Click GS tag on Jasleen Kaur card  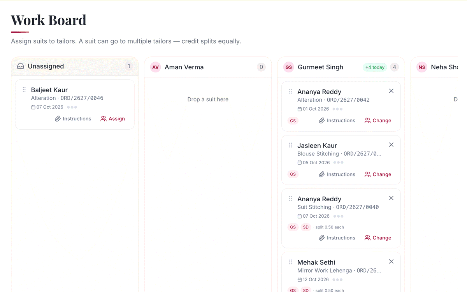293,174
